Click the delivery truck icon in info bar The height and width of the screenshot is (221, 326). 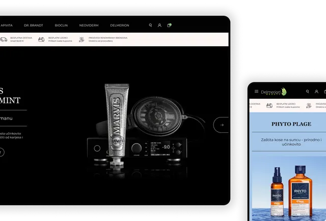pos(4,39)
